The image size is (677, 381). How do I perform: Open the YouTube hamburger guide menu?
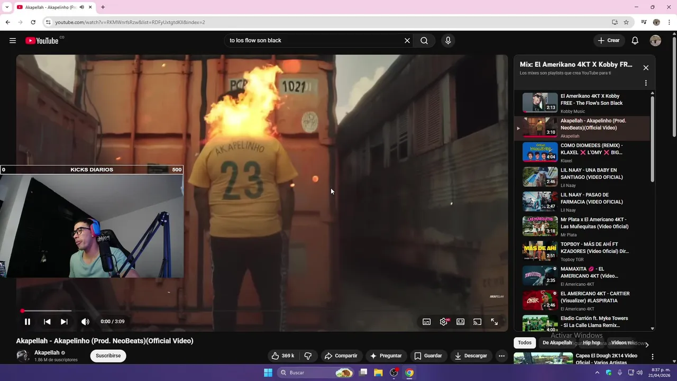[x=13, y=41]
